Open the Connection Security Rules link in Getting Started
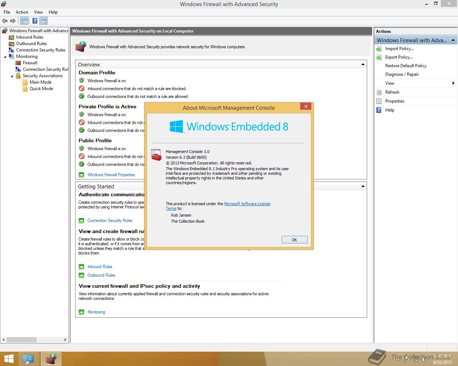This screenshot has height=366, width=458. [x=110, y=221]
